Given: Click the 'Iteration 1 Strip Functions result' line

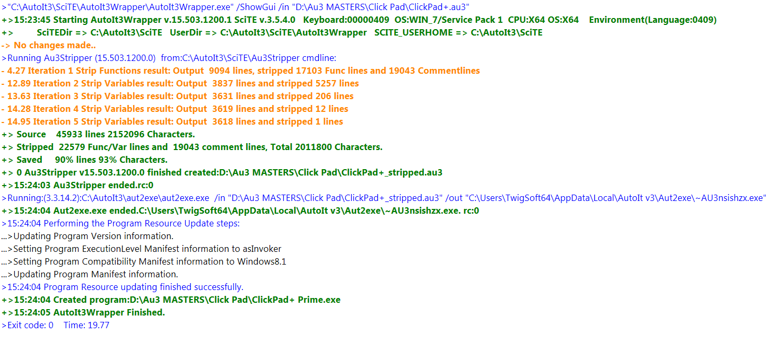Looking at the screenshot, I should (x=240, y=71).
